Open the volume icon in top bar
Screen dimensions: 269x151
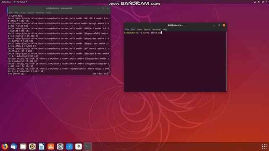259,2
